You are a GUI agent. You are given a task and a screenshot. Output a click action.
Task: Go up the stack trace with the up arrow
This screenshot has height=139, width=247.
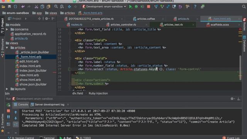15,112
